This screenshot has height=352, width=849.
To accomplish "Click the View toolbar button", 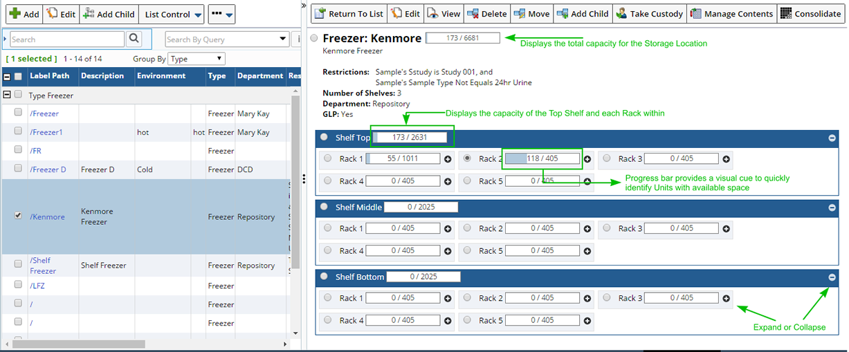I will (444, 13).
